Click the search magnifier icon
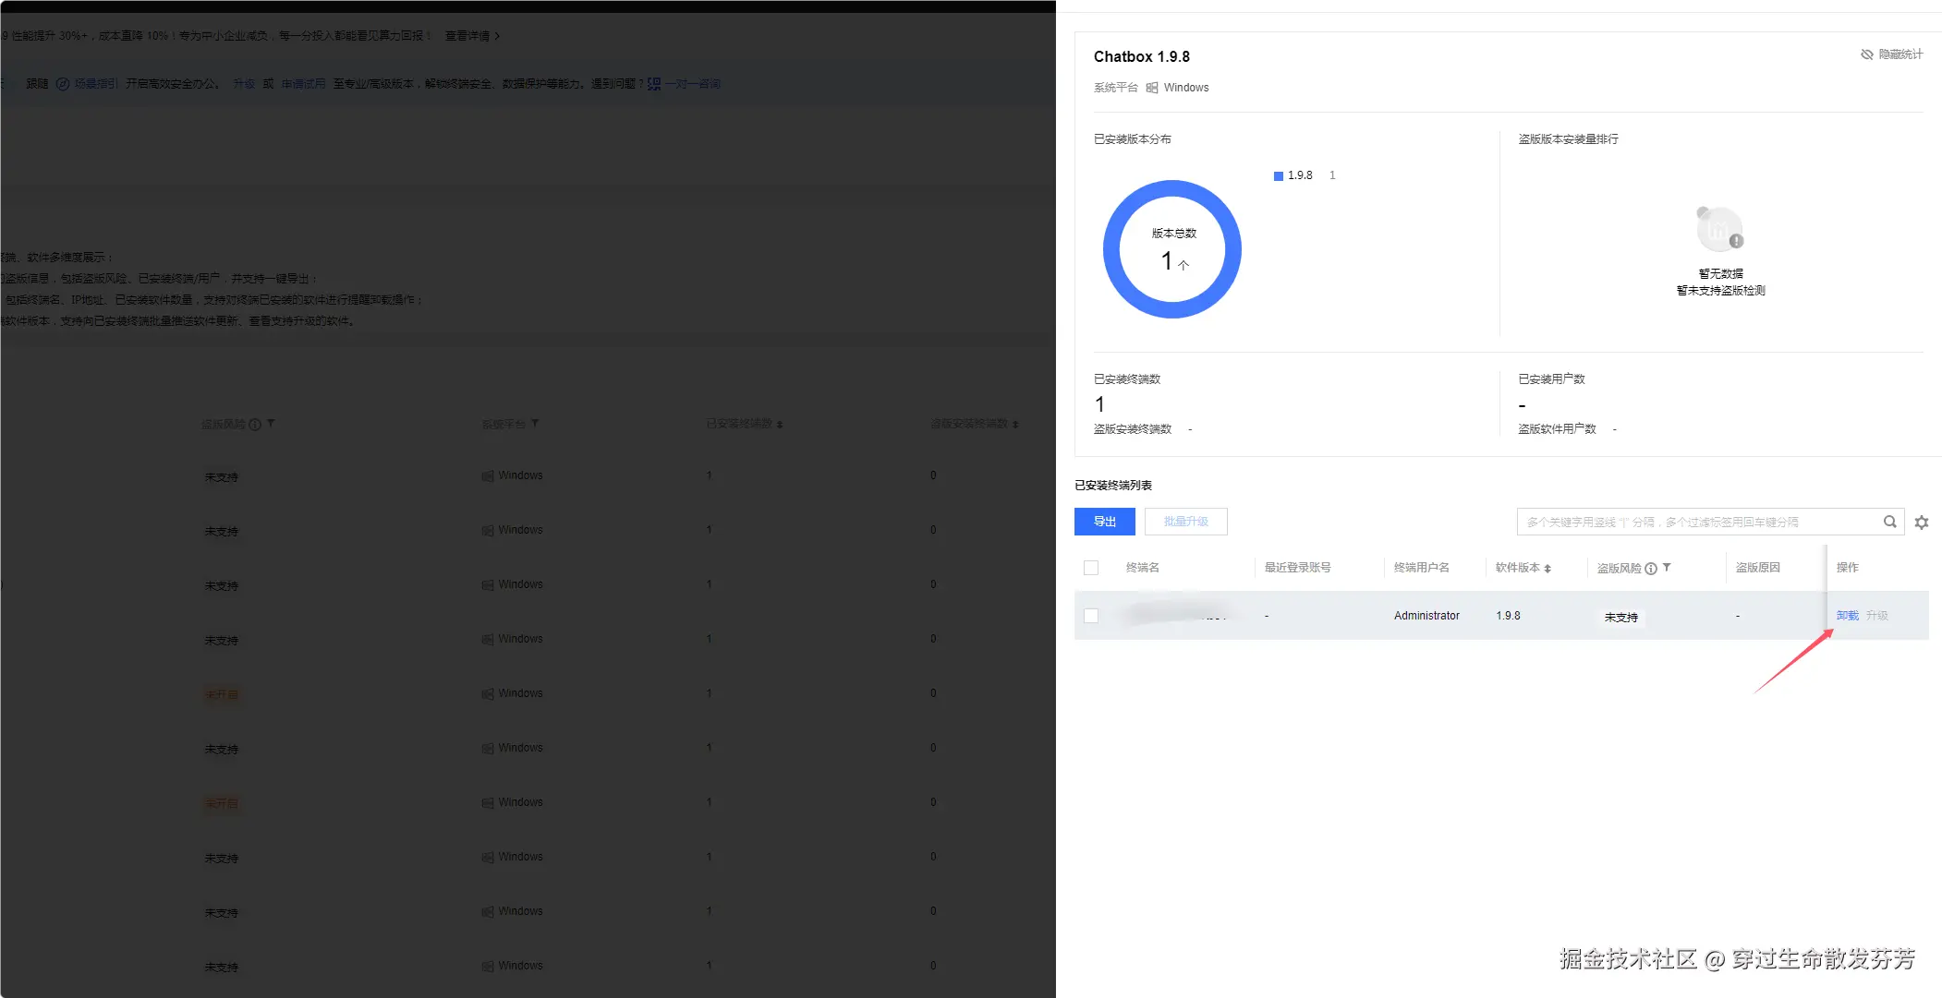1942x998 pixels. coord(1889,522)
